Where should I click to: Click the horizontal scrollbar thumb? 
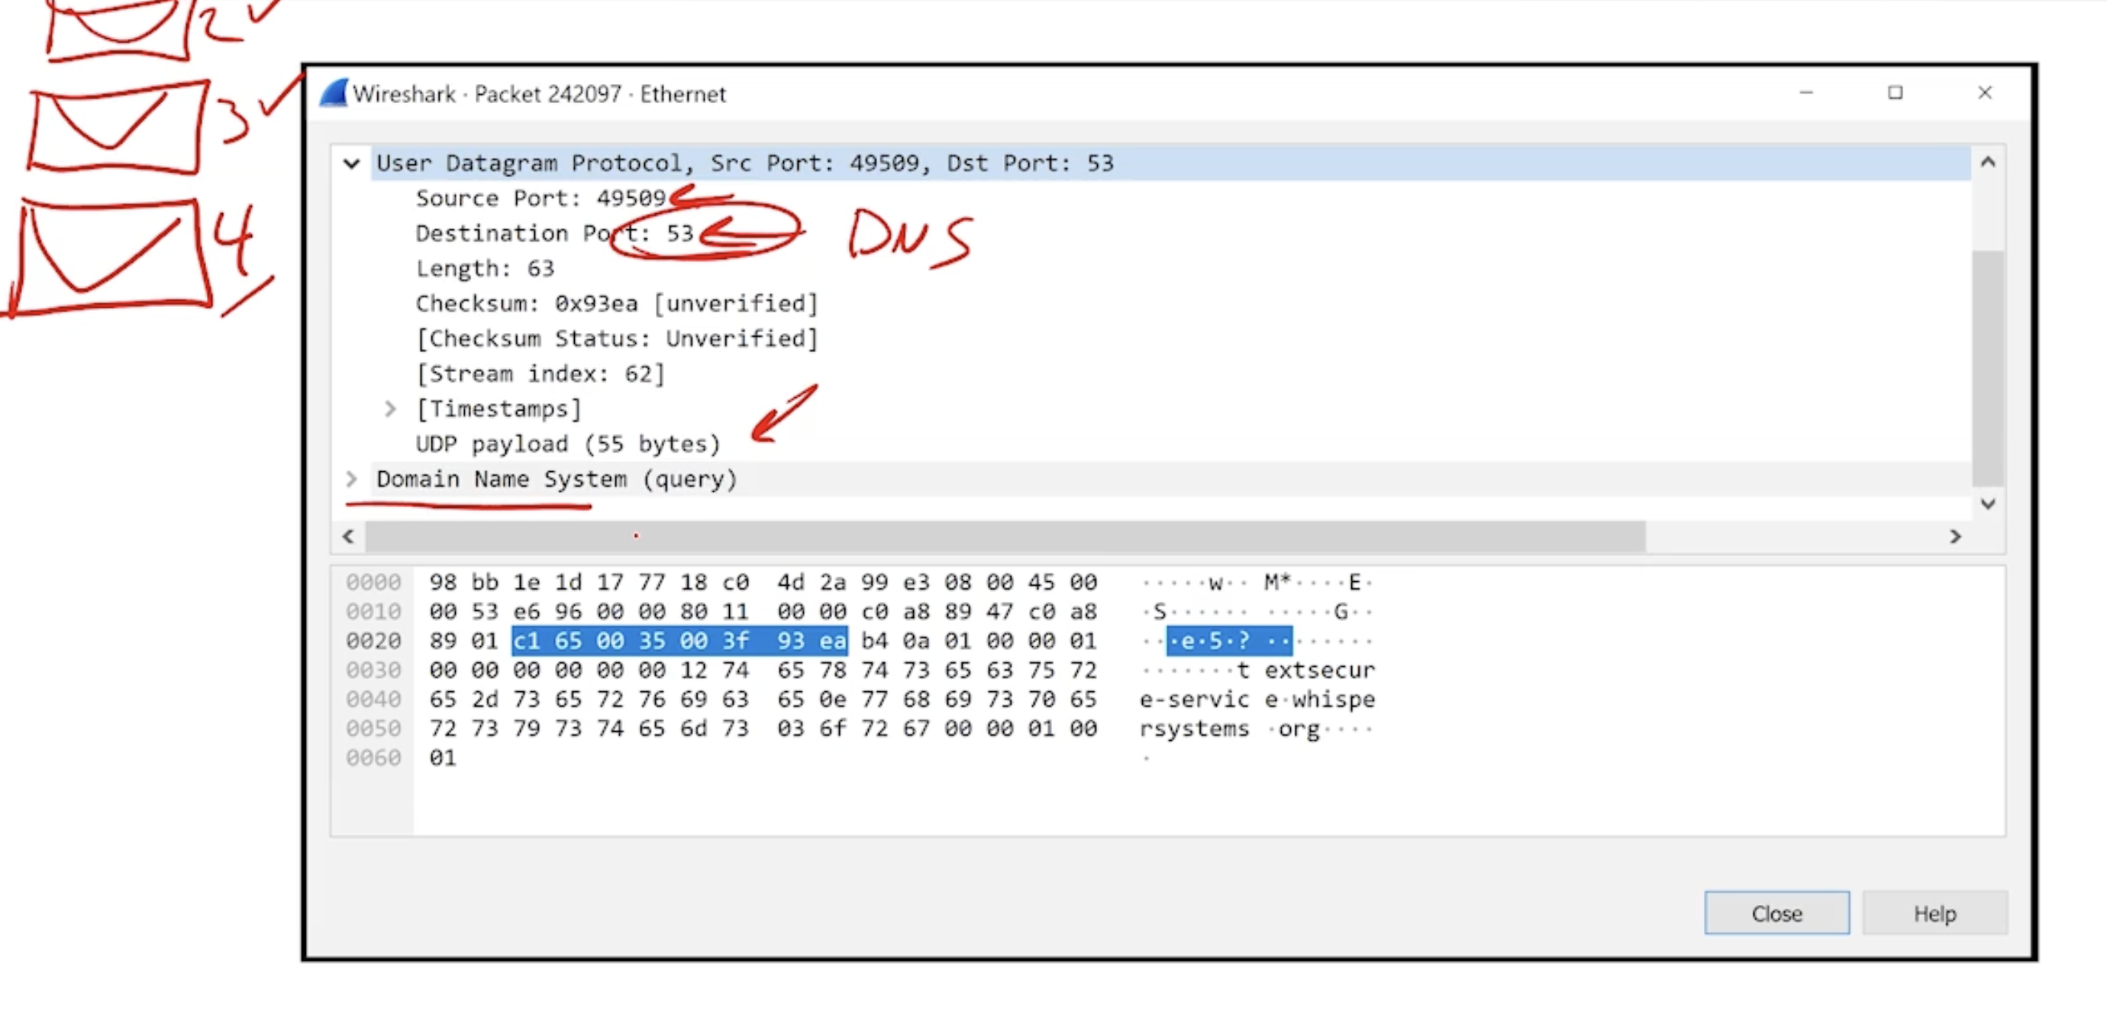click(x=1005, y=536)
